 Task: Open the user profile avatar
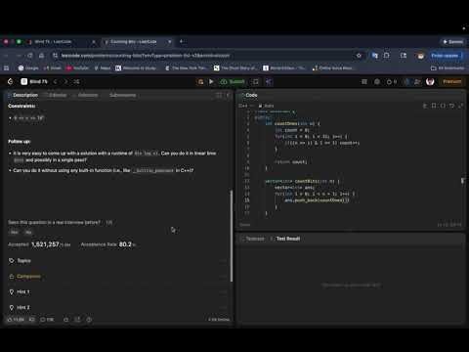pos(430,81)
